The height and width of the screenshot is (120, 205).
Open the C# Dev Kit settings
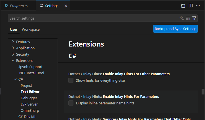pos(27,117)
